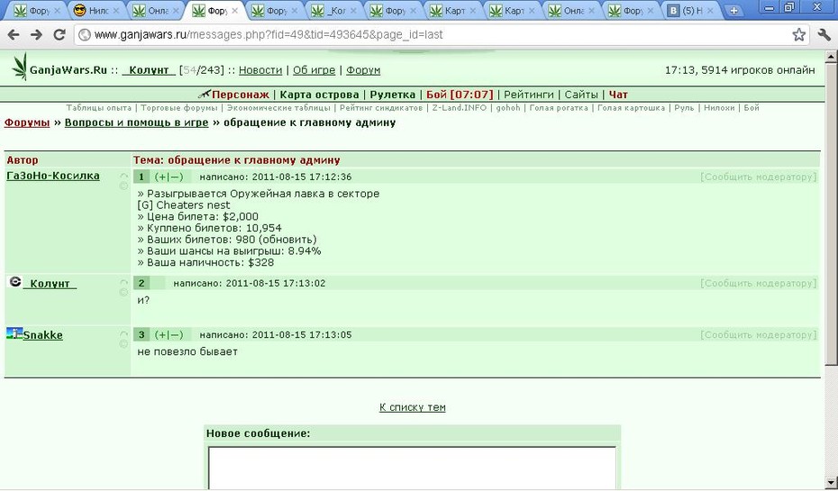Open Нилохи sublink
Viewport: 838px width, 491px height.
719,108
